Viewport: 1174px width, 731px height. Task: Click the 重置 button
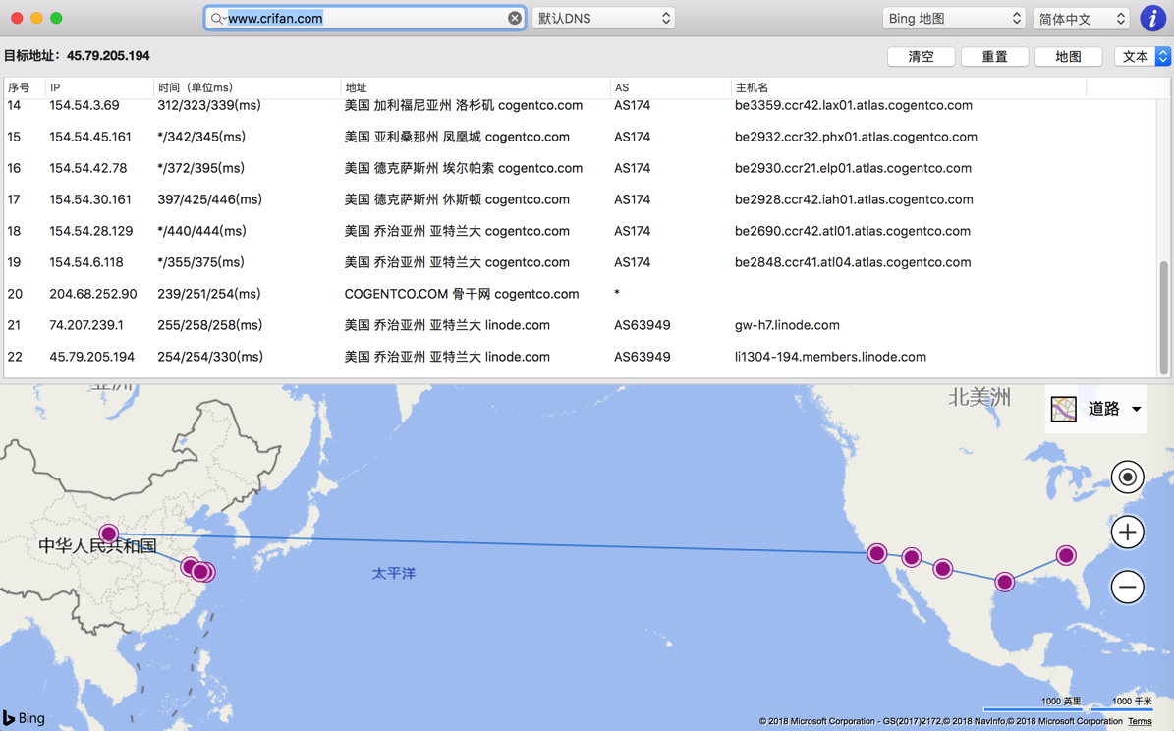[x=994, y=56]
